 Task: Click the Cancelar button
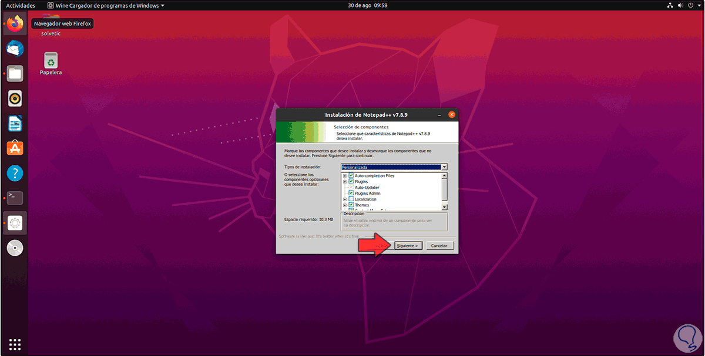(x=439, y=246)
